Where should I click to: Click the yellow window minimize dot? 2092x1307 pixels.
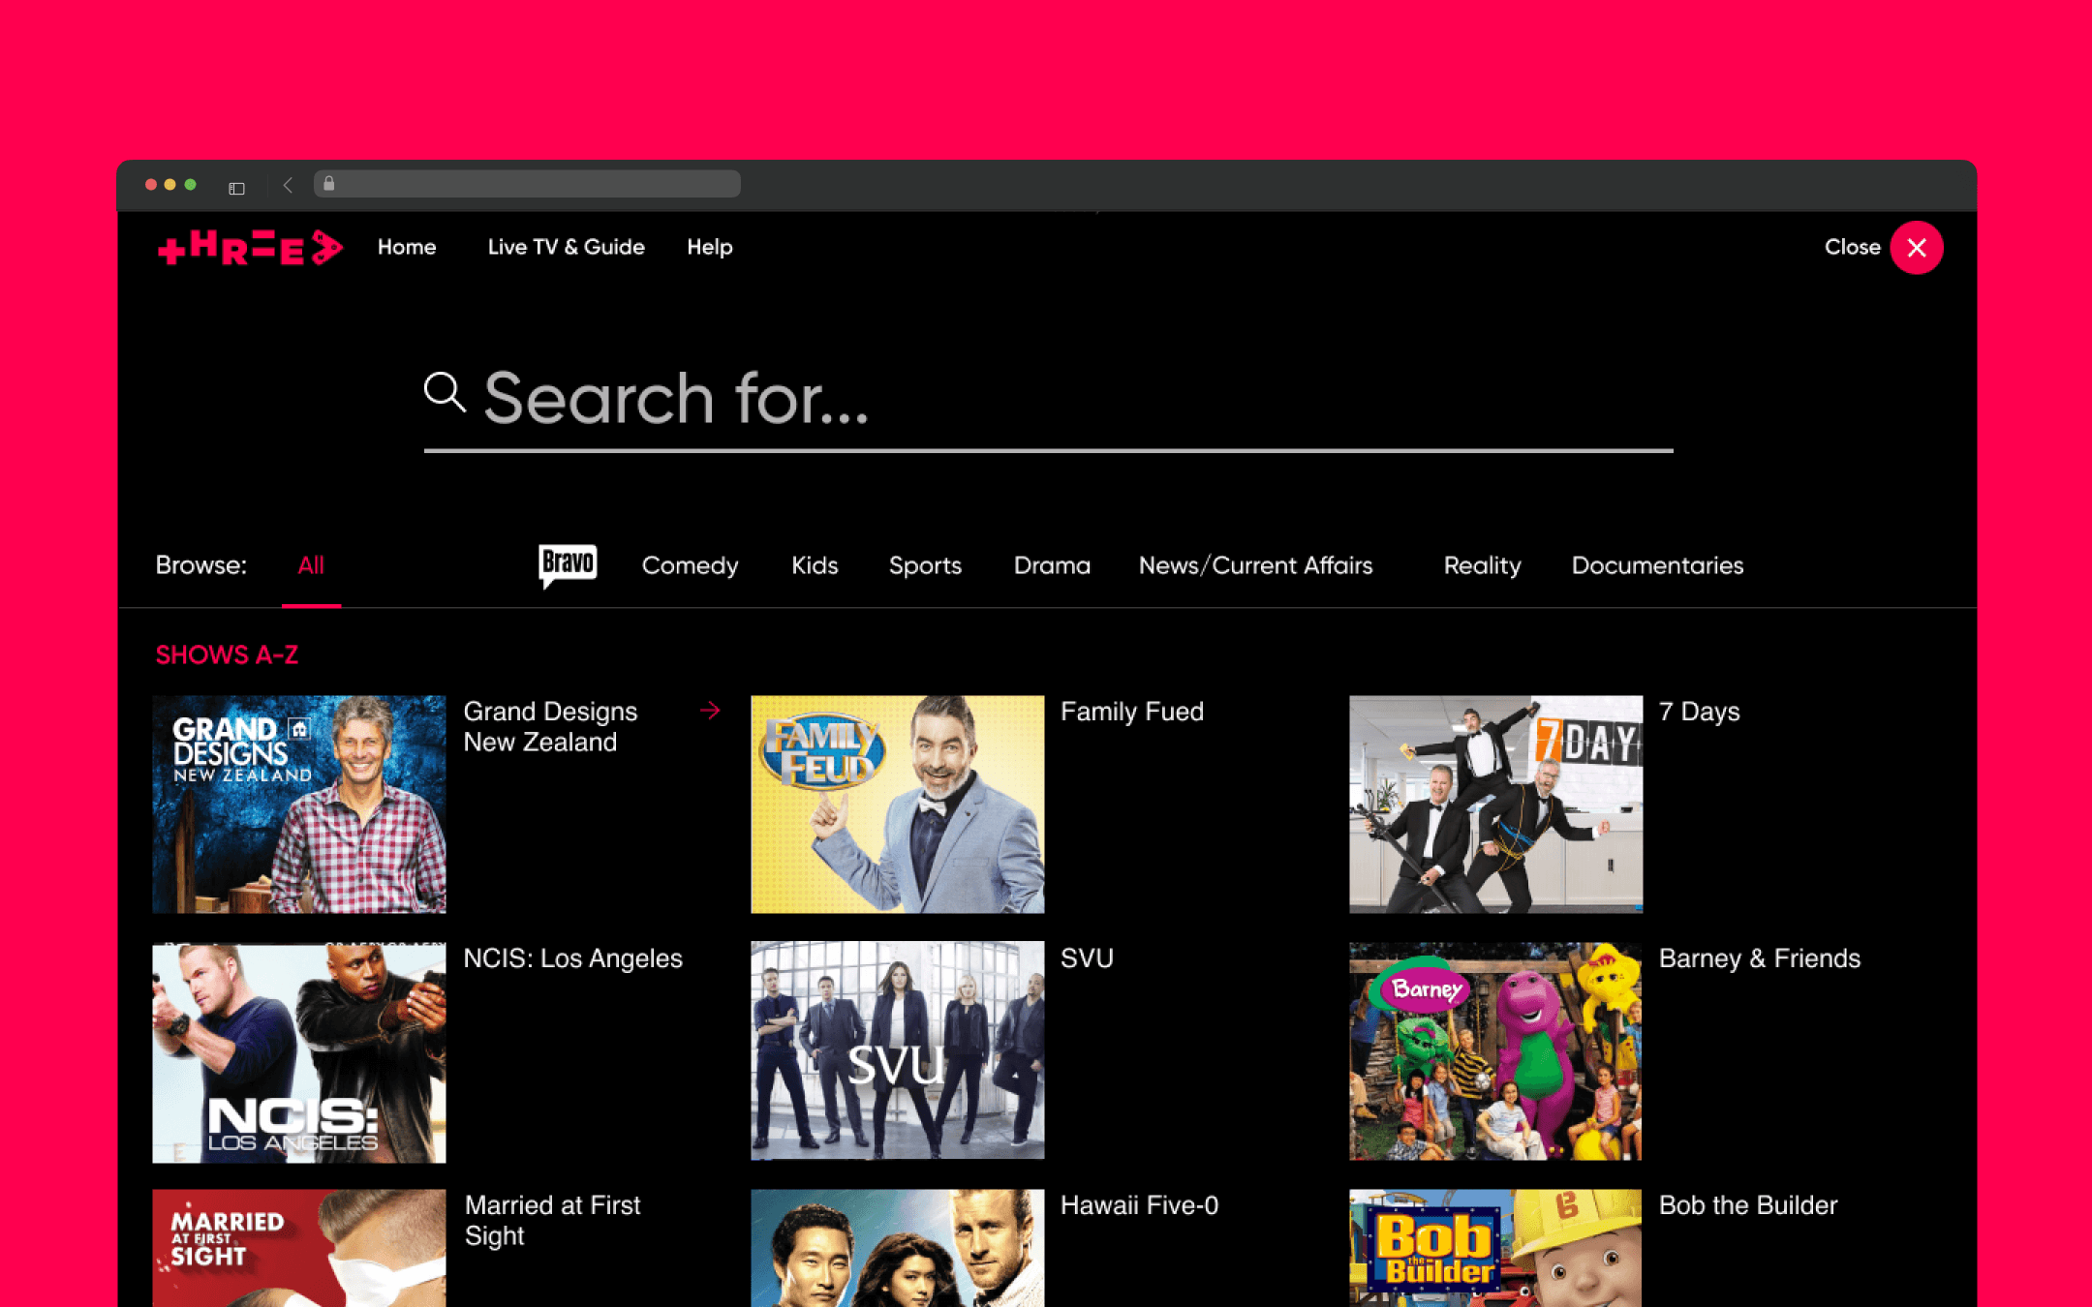coord(170,184)
